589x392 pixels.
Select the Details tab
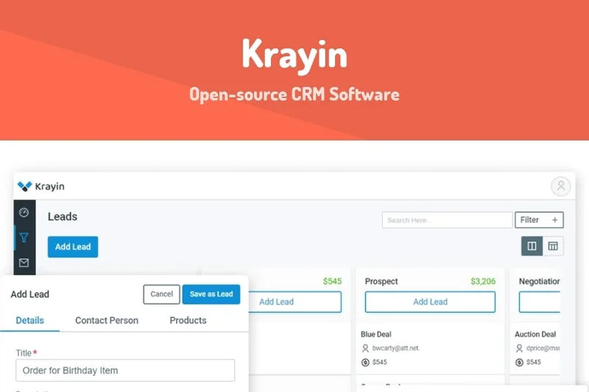point(29,321)
